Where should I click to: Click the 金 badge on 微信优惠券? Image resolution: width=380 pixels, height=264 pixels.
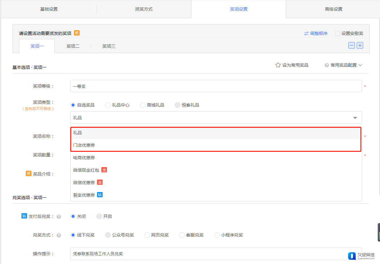[x=100, y=182]
